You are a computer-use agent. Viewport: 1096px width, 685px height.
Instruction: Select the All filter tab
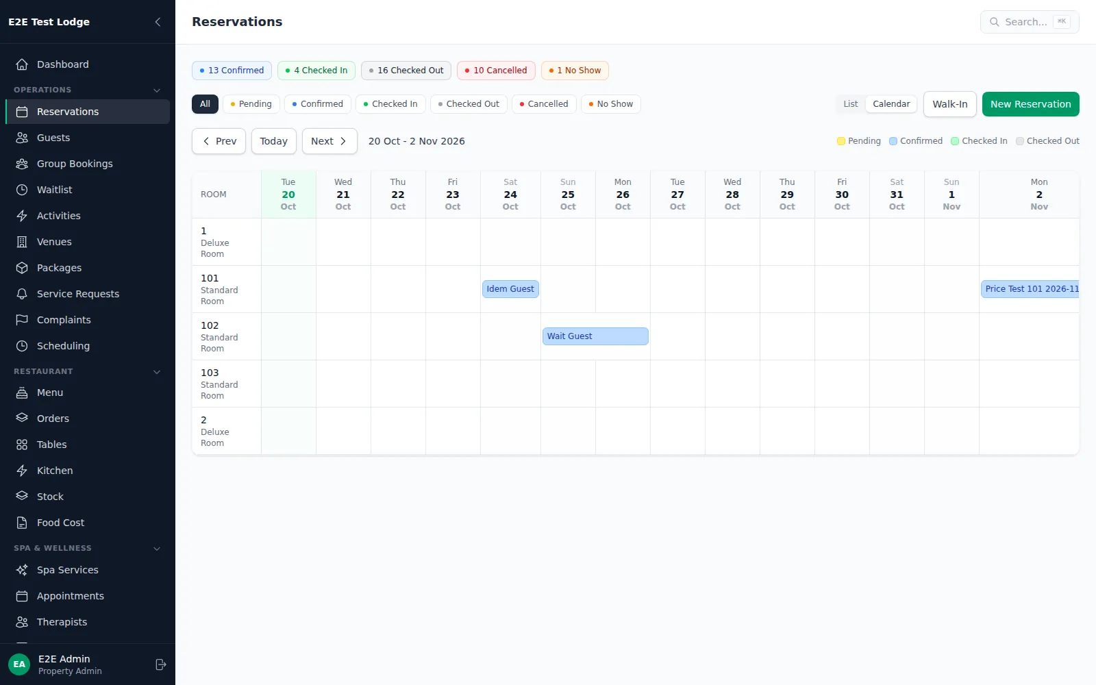pyautogui.click(x=206, y=104)
